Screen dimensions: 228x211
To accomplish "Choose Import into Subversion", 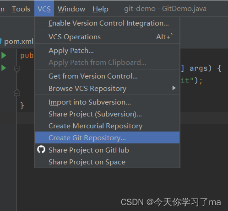I will (x=107, y=102).
